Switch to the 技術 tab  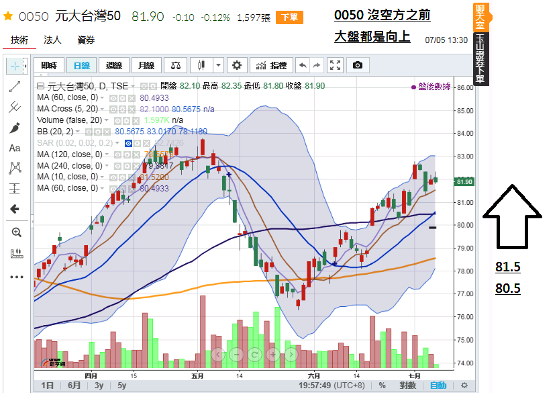(19, 40)
